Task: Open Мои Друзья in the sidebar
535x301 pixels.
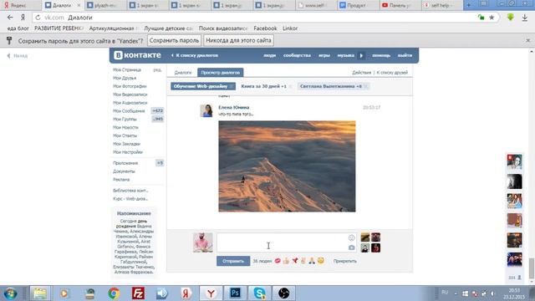Action: [x=125, y=78]
